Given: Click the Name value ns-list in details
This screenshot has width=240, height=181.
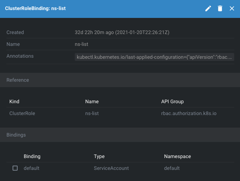Looking at the screenshot, I should tap(82, 44).
